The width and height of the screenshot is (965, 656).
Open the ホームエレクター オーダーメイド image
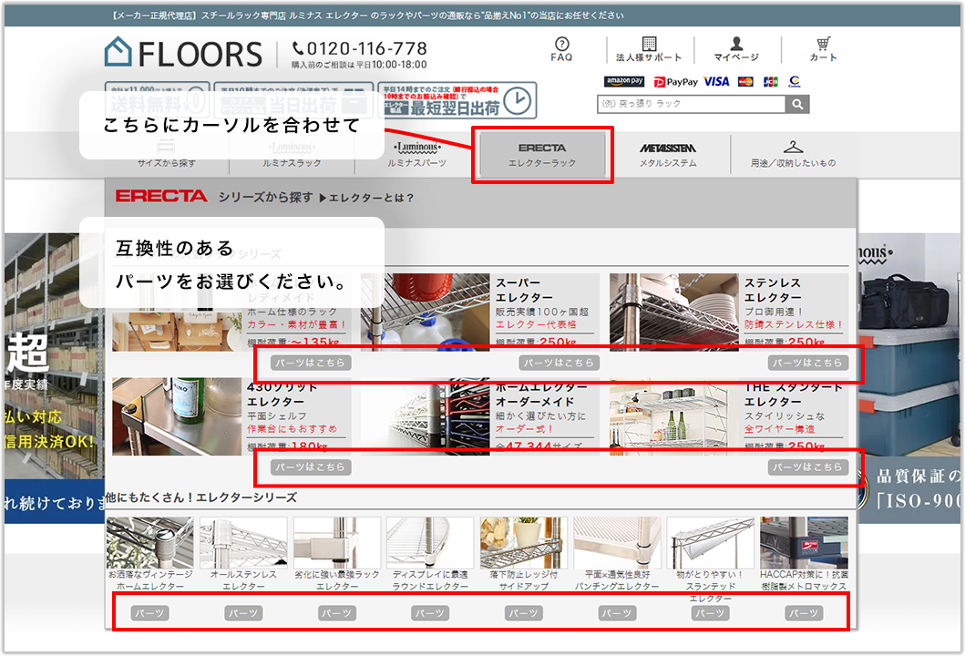click(426, 416)
